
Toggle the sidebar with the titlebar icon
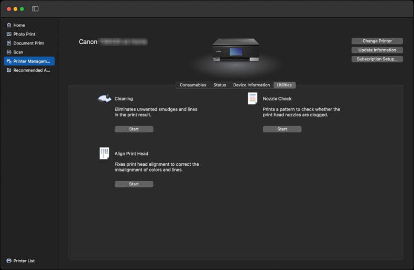click(x=35, y=9)
